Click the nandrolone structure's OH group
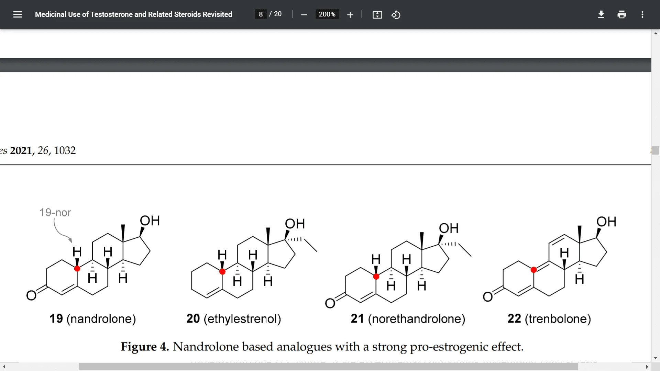The height and width of the screenshot is (371, 660). [150, 221]
